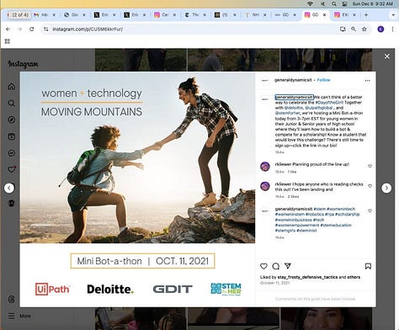
Task: Click the browser Back arrow
Action: tap(8, 29)
